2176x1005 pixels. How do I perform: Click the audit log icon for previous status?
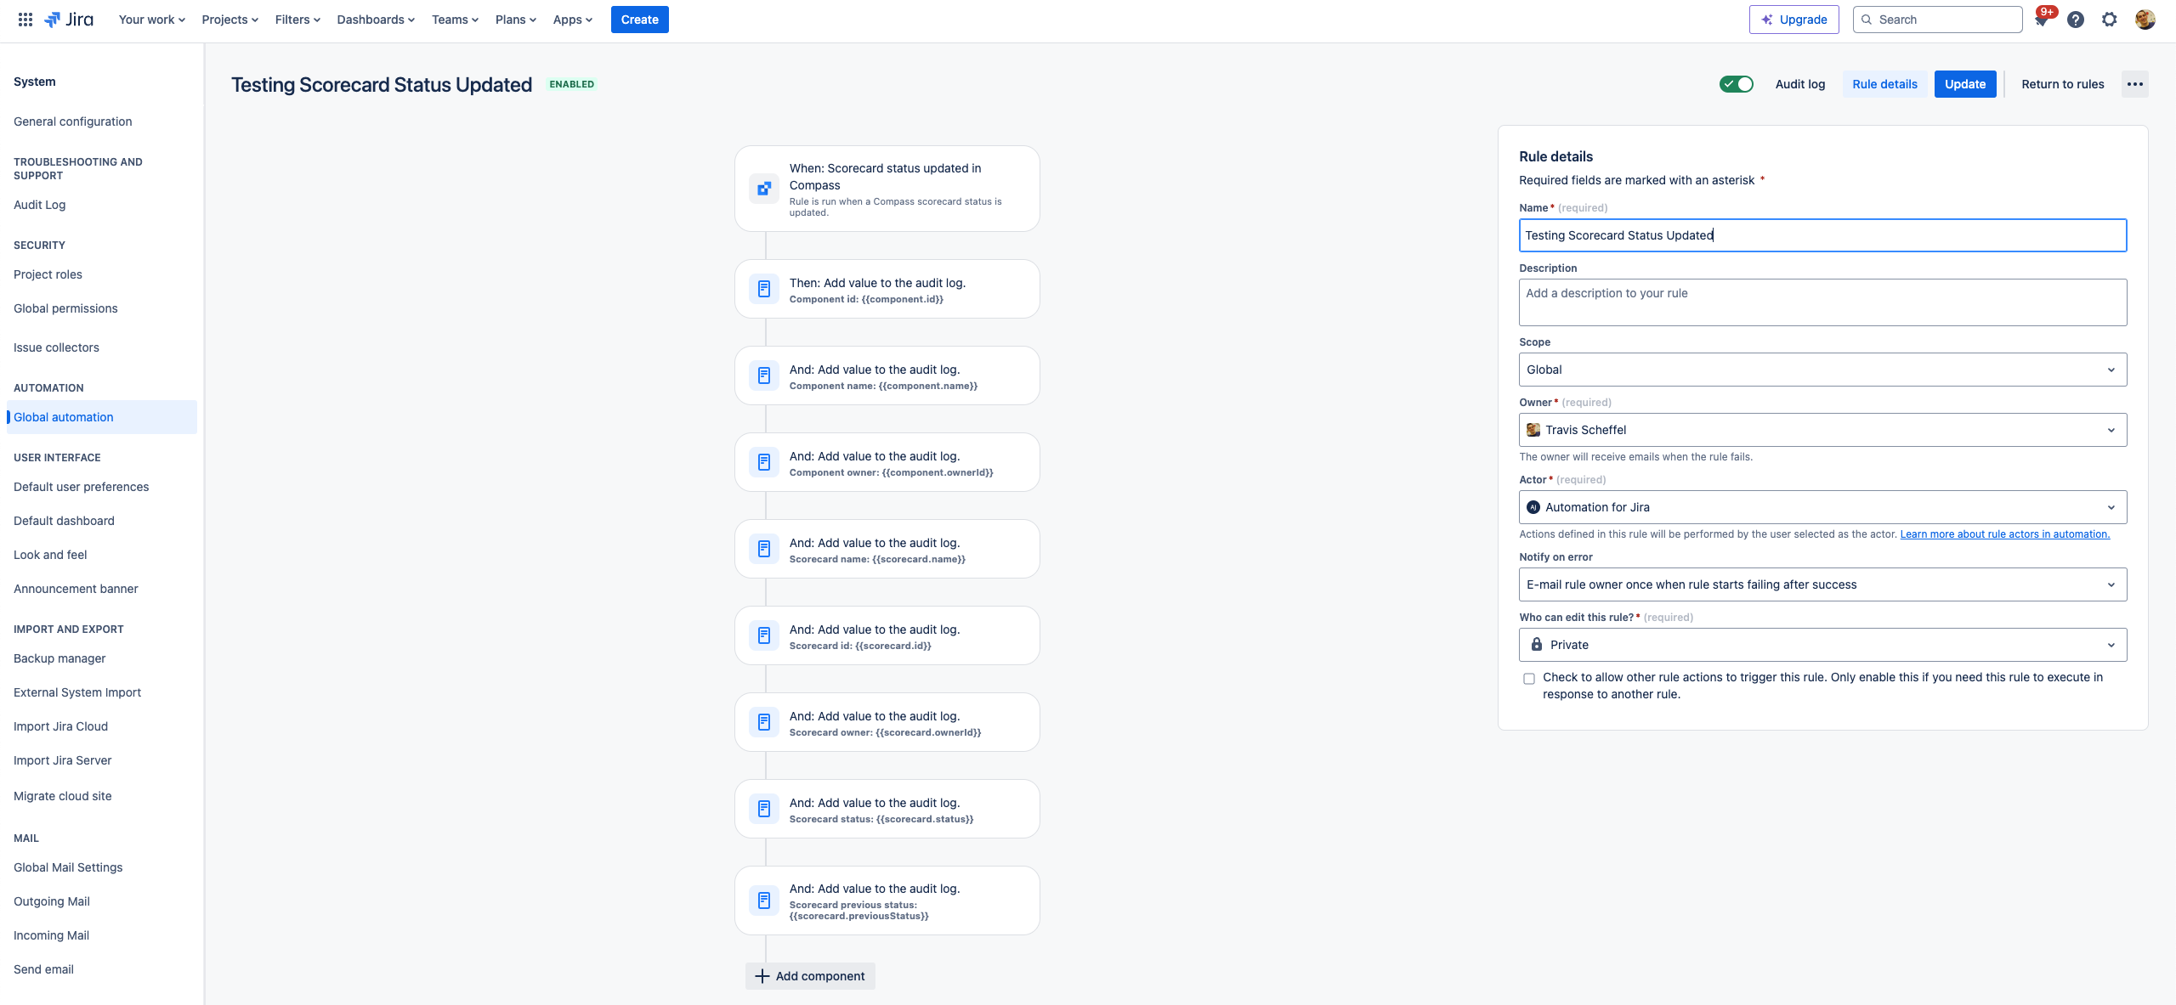pyautogui.click(x=764, y=901)
